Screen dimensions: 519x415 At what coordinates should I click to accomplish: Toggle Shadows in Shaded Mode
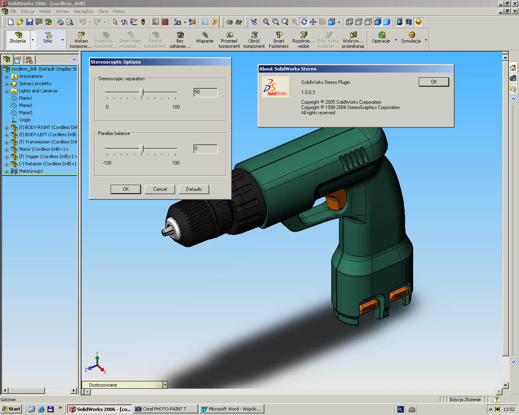coord(399,22)
